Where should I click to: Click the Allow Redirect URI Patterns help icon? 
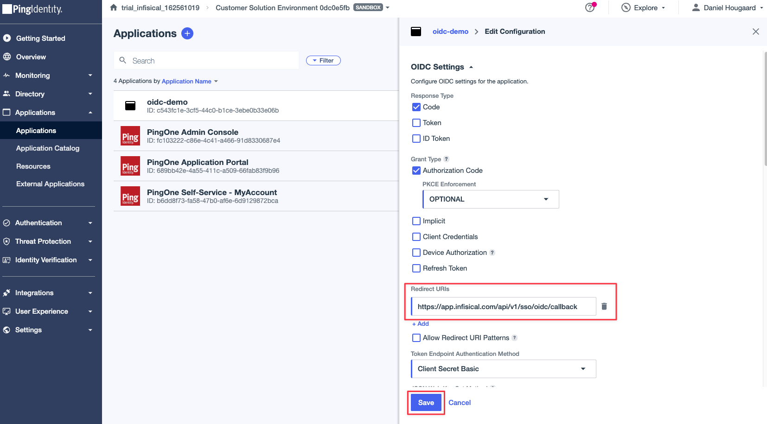[x=515, y=338]
